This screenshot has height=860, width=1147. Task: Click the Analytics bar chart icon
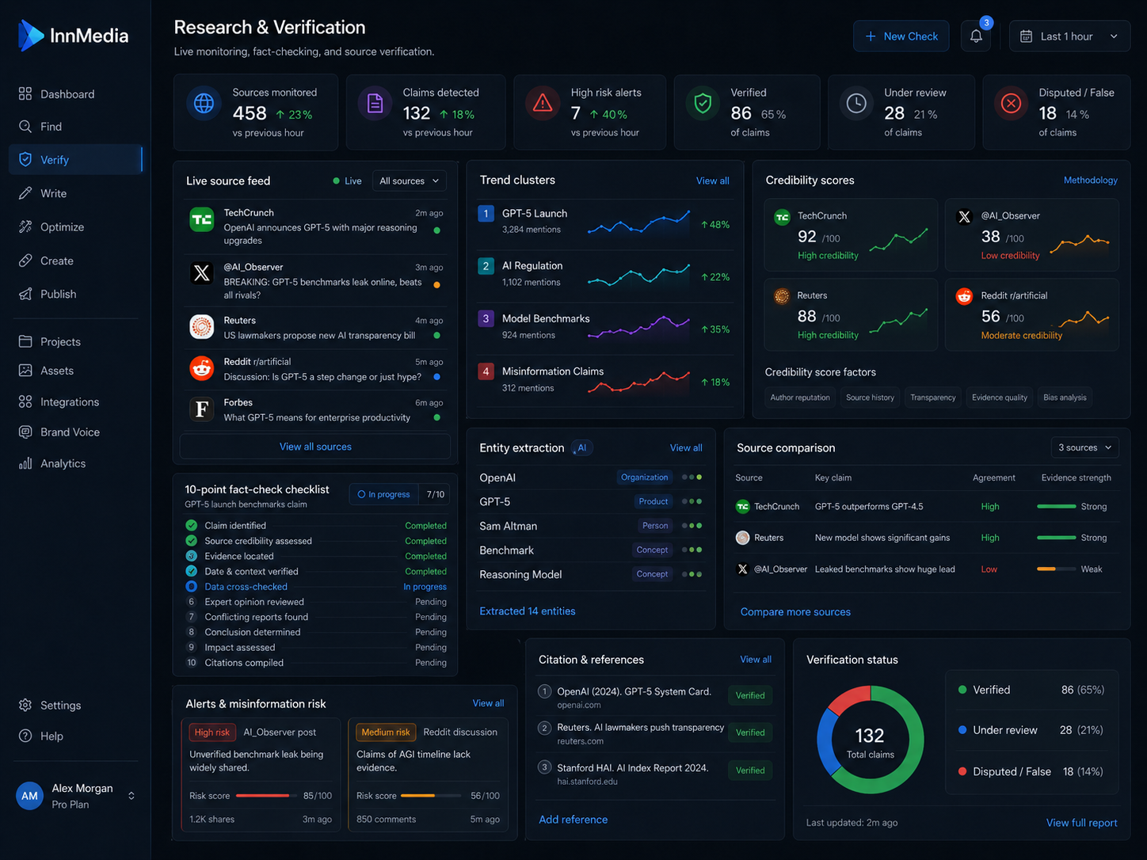pos(25,463)
